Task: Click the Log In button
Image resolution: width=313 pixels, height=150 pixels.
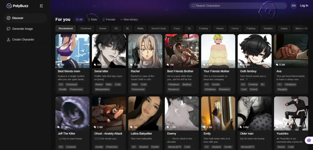Action: tap(304, 5)
